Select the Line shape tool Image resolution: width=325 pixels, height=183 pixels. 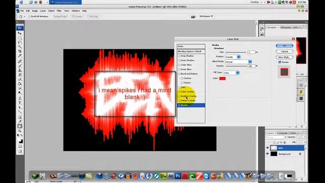coord(20,112)
